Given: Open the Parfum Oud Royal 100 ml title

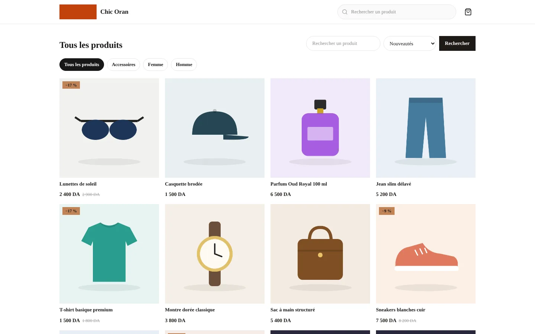Looking at the screenshot, I should [x=299, y=184].
